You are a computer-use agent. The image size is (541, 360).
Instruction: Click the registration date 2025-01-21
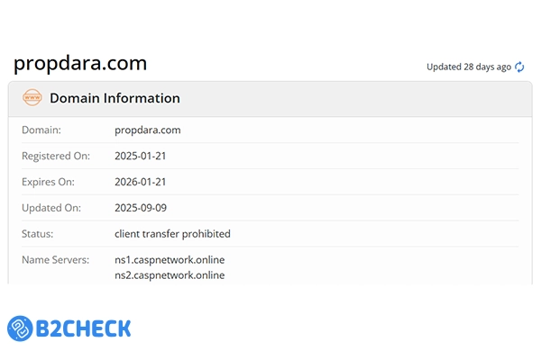click(x=141, y=156)
